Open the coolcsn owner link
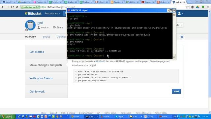Image resolution: width=211 pixels, height=119 pixels. click(x=45, y=27)
